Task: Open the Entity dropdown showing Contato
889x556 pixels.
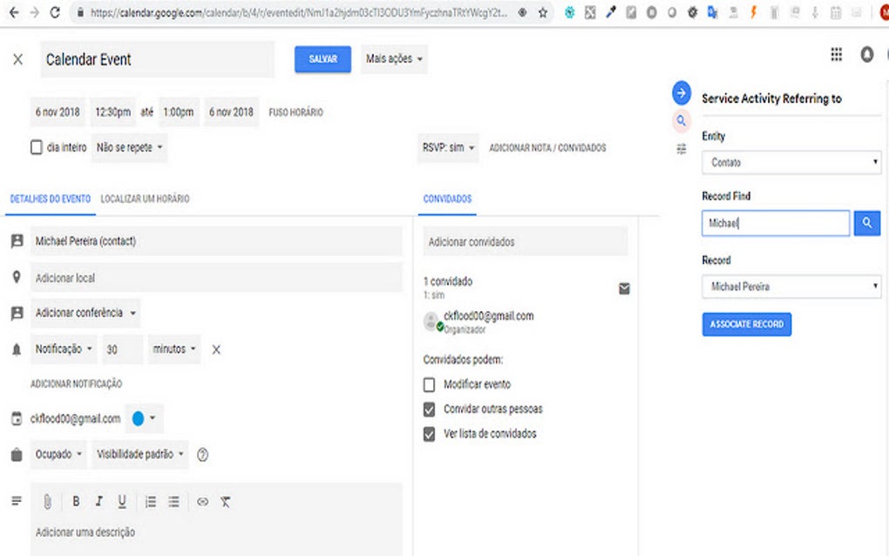Action: click(x=790, y=162)
